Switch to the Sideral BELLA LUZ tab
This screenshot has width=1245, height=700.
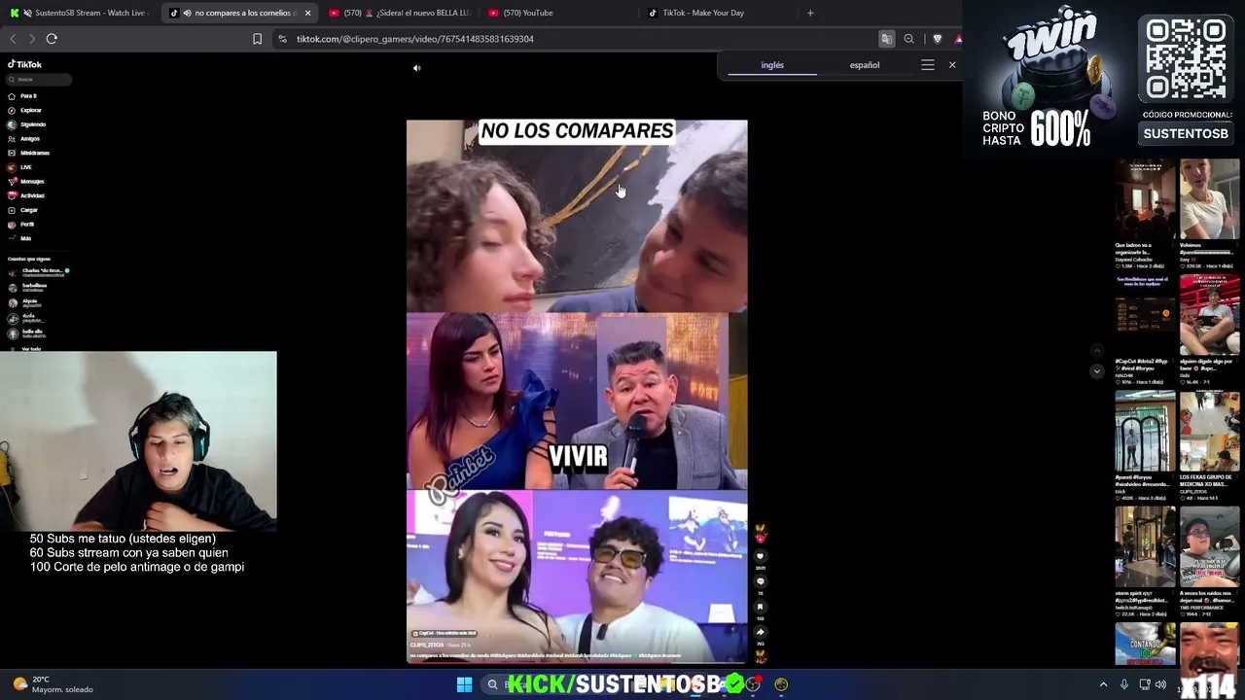399,13
